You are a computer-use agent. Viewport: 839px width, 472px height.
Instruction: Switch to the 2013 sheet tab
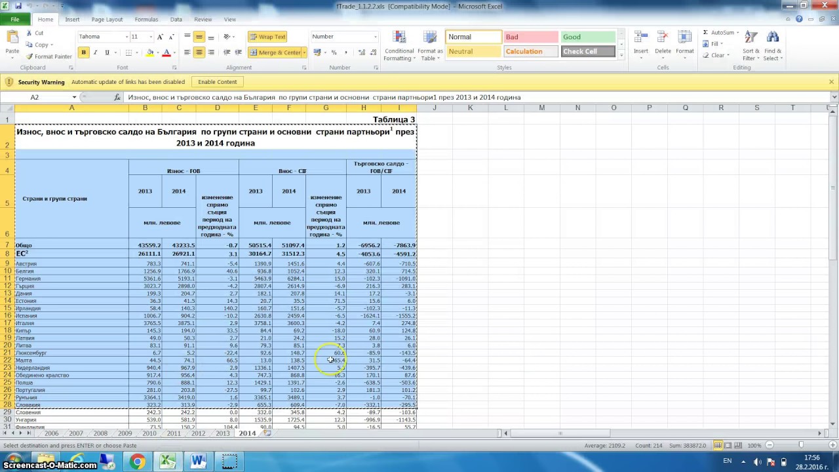[222, 433]
